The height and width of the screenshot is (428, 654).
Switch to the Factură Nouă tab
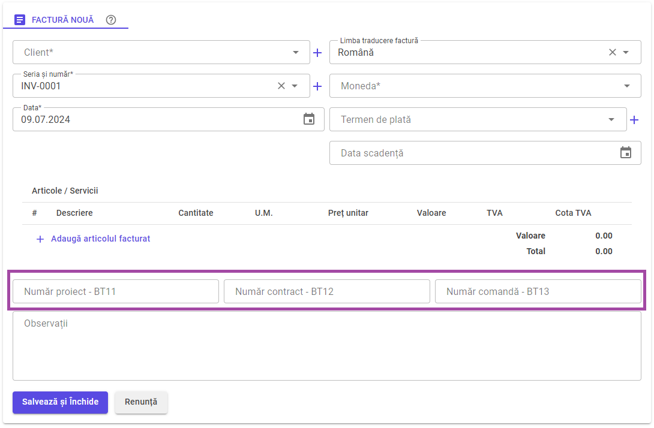[x=63, y=20]
